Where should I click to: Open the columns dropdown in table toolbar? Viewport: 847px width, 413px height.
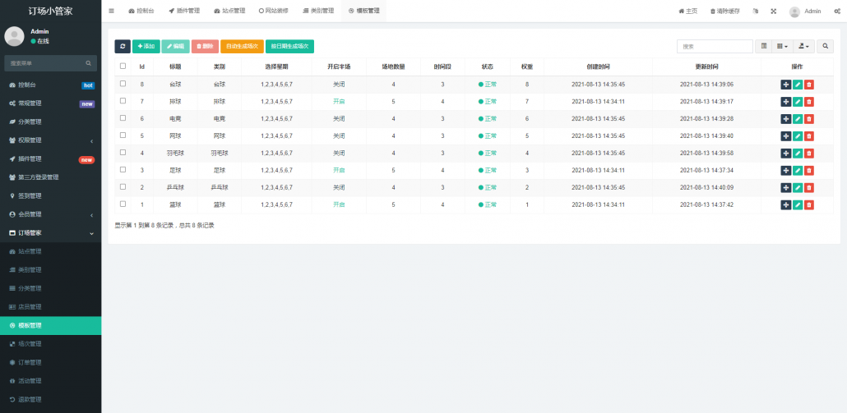[783, 47]
